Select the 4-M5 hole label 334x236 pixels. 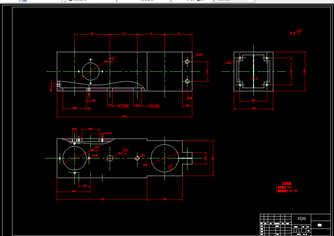95,155
